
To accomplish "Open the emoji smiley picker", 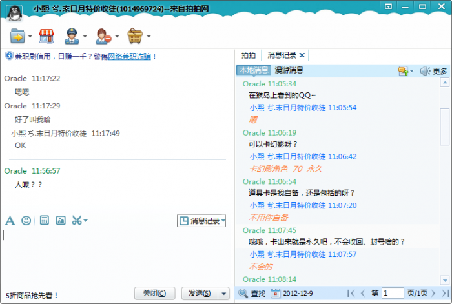I will point(26,221).
